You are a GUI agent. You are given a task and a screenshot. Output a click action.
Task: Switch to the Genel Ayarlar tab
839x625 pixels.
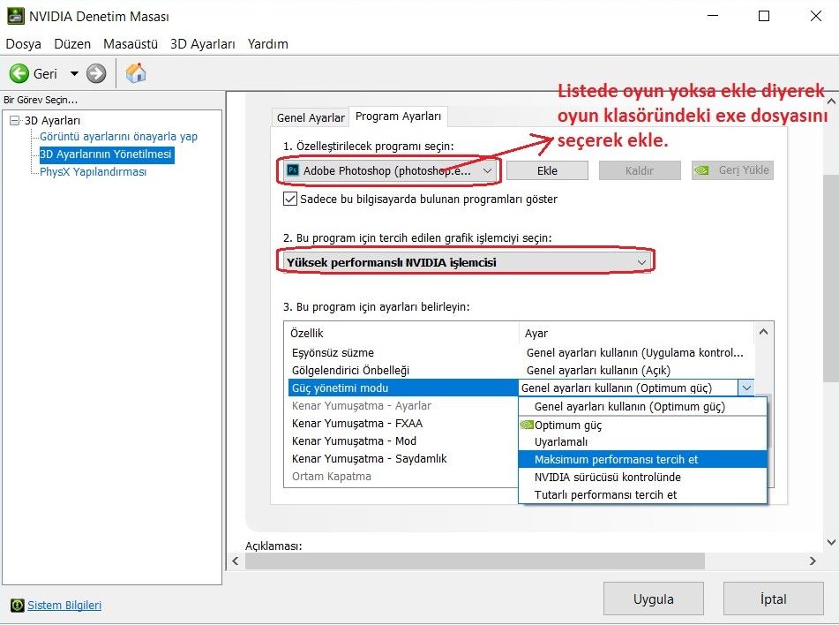click(x=311, y=117)
